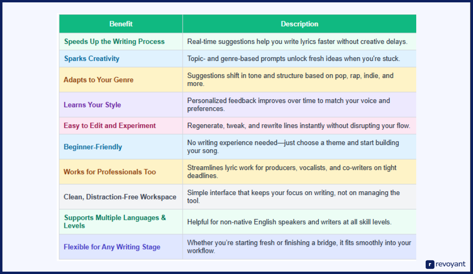Viewport: 473px width, 274px height.
Task: Select 'Works for Professionals Too' label
Action: (110, 172)
